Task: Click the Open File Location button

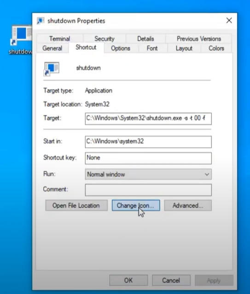Action: click(76, 205)
